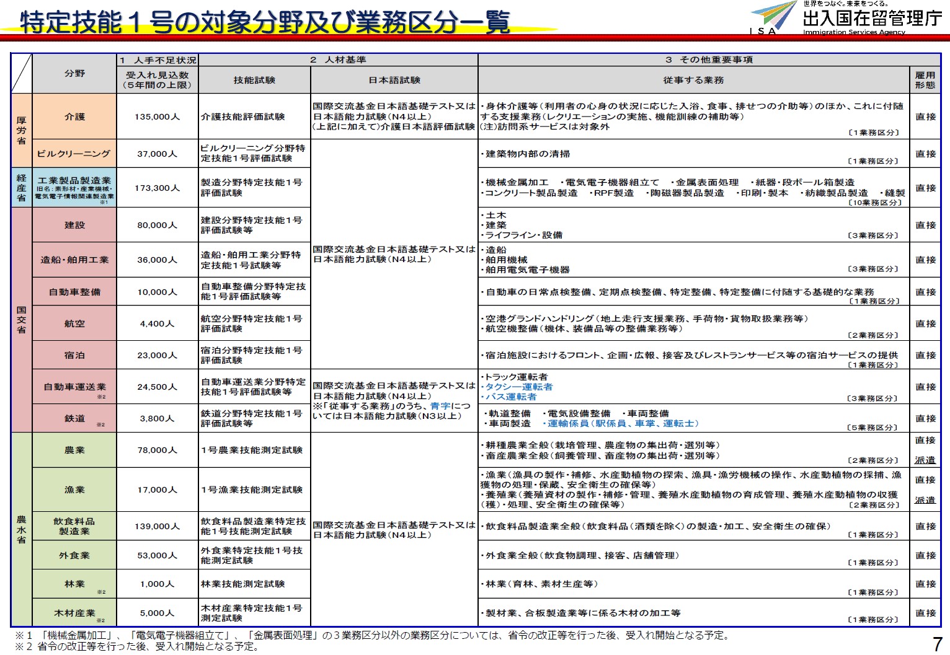This screenshot has width=950, height=655.
Task: Click the 78,000人 value
Action: coord(158,450)
